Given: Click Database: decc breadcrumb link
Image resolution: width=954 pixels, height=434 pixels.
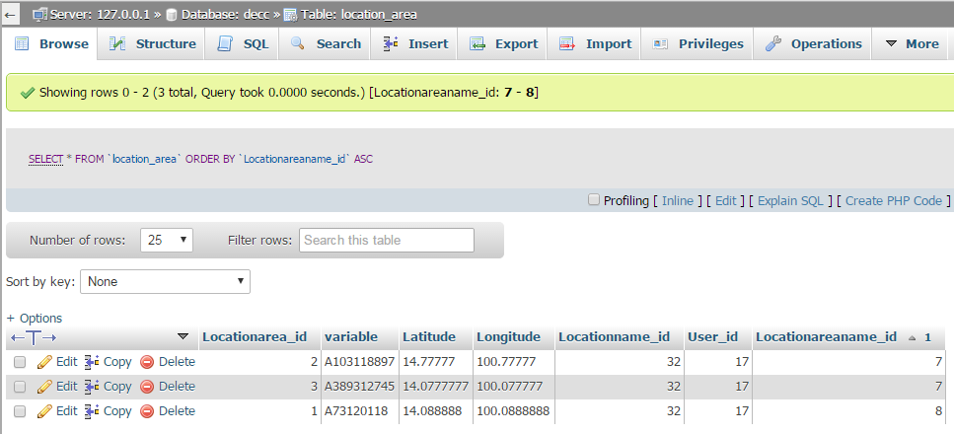Looking at the screenshot, I should pos(226,15).
